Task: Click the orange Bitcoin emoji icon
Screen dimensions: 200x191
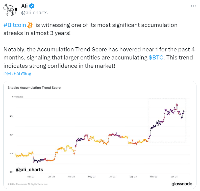Action: click(x=30, y=25)
